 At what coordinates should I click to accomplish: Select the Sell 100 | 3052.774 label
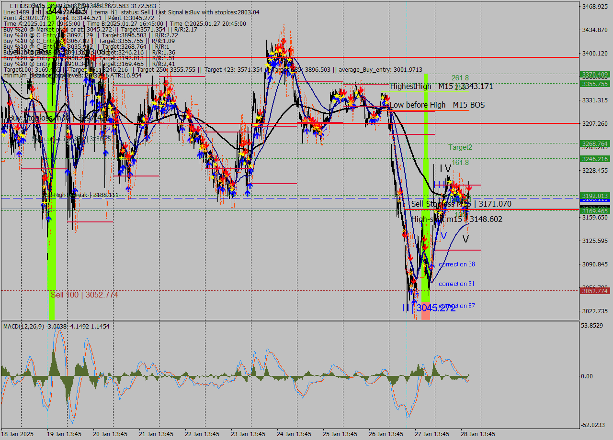[x=84, y=295]
